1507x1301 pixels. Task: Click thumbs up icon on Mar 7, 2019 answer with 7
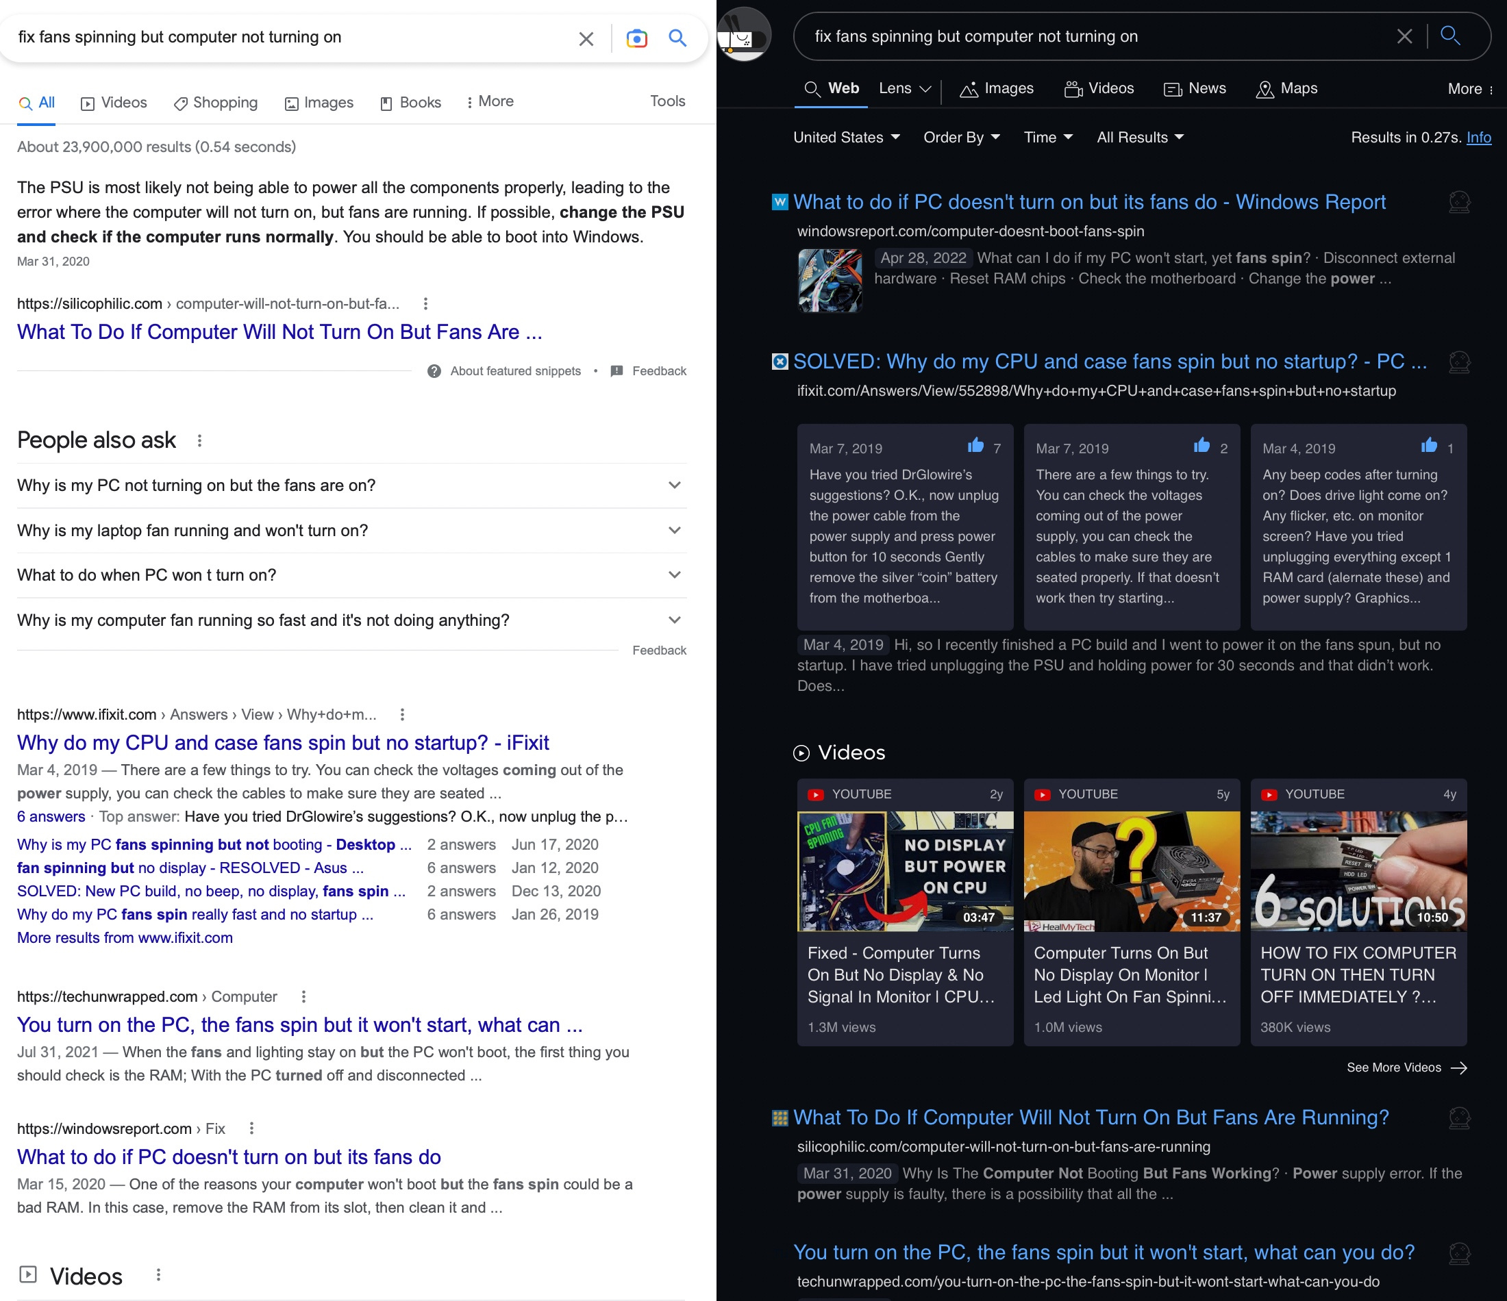pos(975,445)
